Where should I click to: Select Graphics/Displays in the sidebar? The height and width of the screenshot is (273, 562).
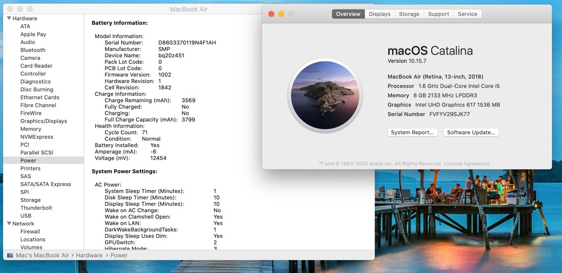(44, 121)
